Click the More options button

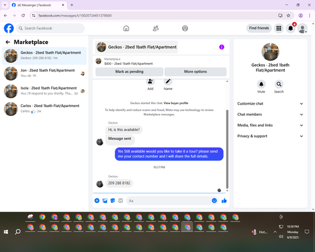tap(195, 72)
